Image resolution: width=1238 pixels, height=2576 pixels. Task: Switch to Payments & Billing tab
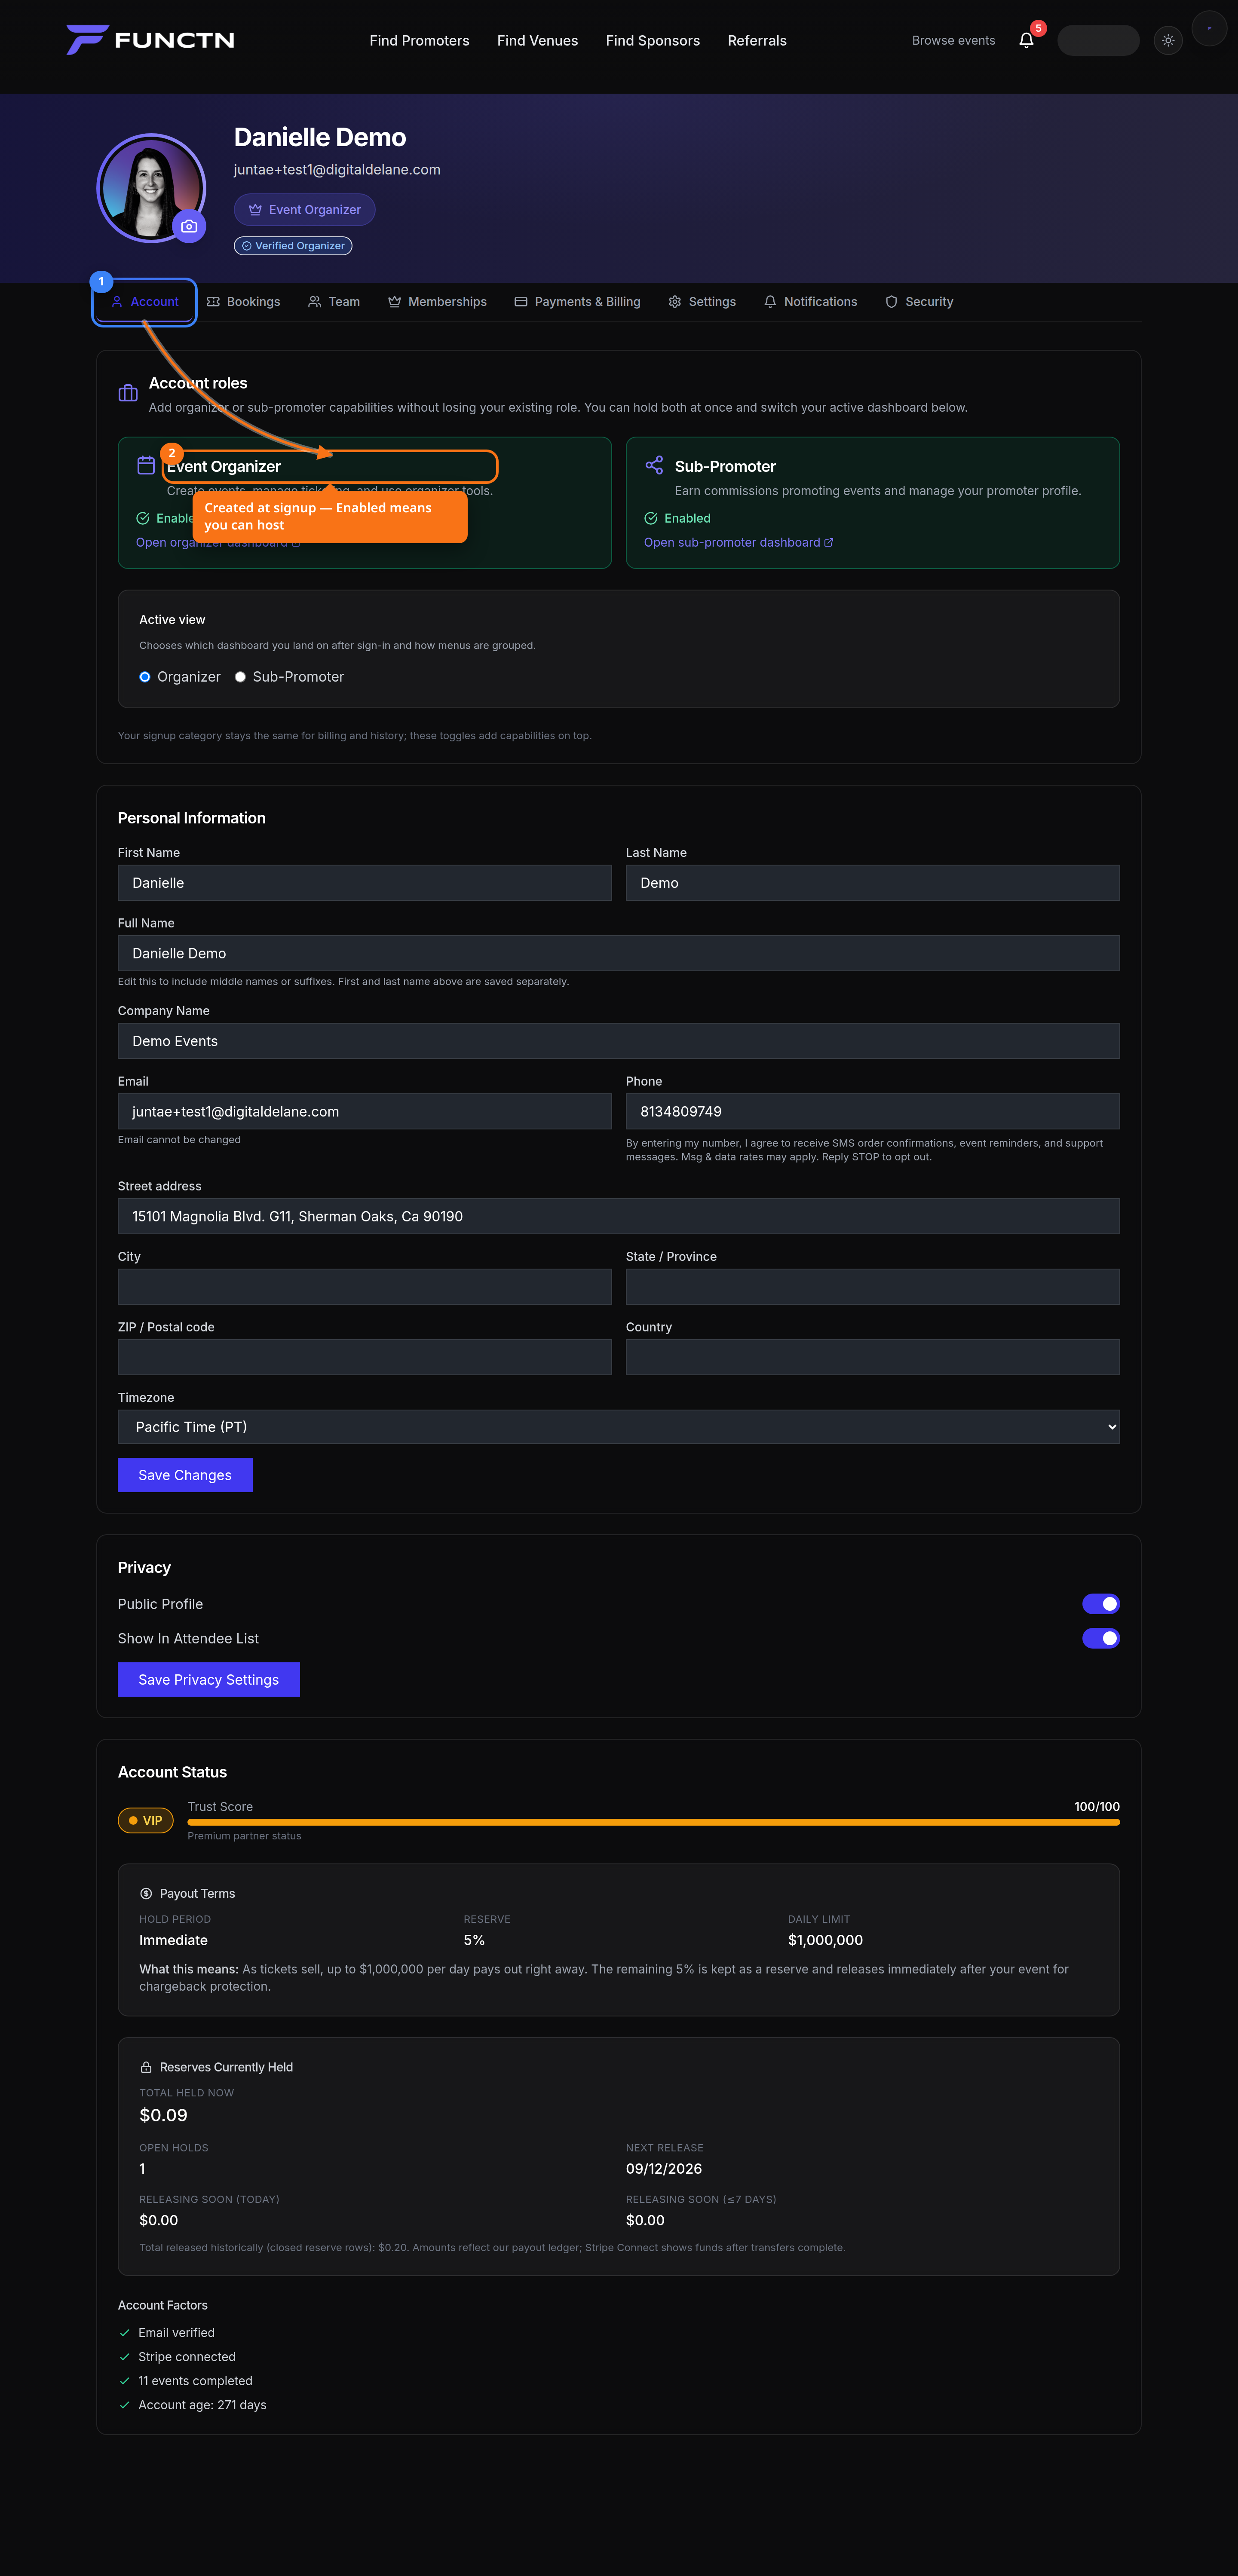pyautogui.click(x=577, y=302)
